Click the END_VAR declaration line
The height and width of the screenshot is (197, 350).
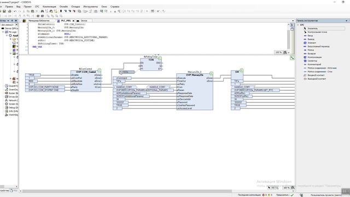tap(37, 47)
